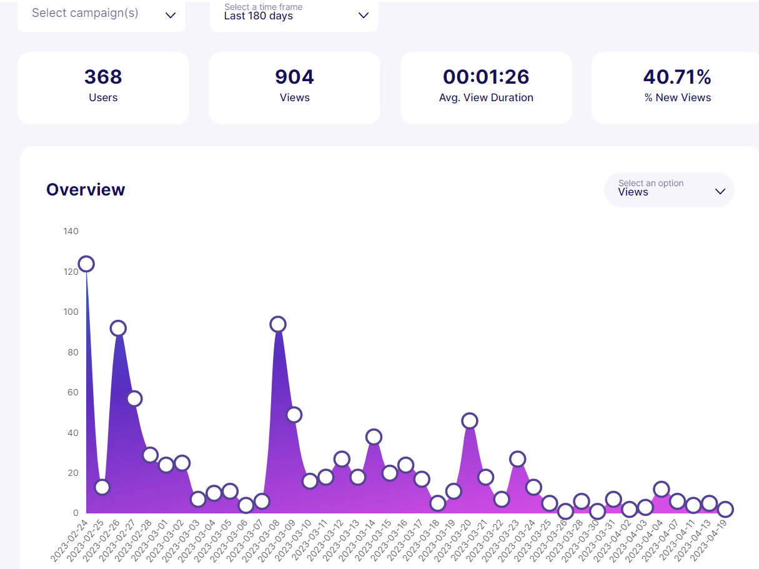Click the 2023-03-03 data point
759x569 pixels.
pos(198,499)
